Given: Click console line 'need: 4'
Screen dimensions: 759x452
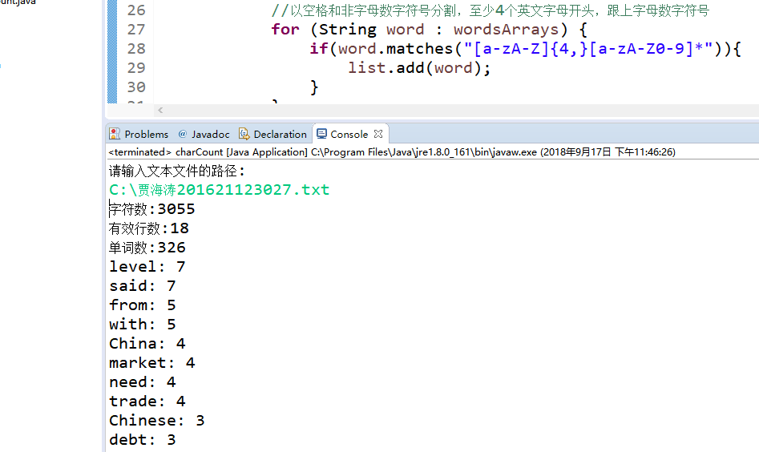Looking at the screenshot, I should [143, 382].
